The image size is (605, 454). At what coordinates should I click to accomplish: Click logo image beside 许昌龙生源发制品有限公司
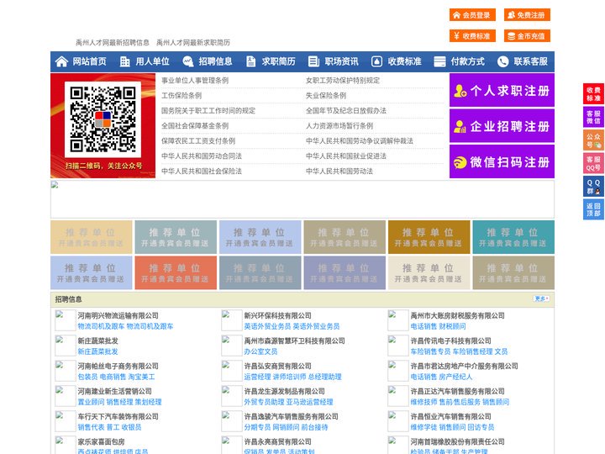click(232, 396)
